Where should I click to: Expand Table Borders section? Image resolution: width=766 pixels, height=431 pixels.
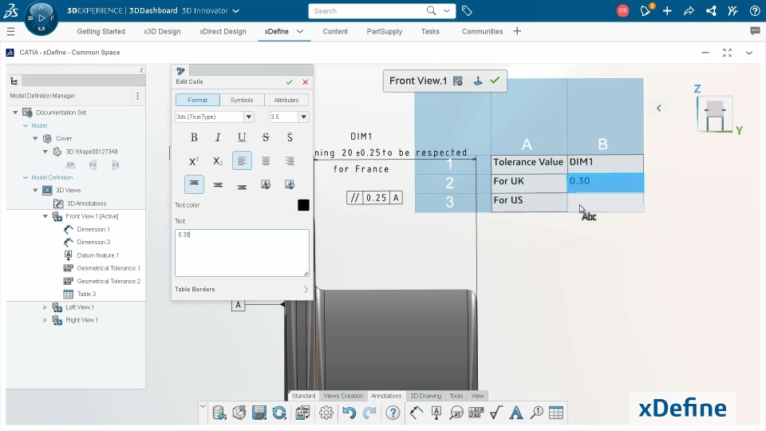click(242, 289)
